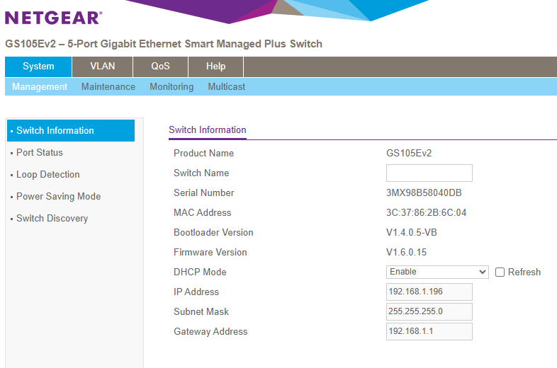Click the Bootloader Version label
The width and height of the screenshot is (557, 368).
(x=213, y=232)
